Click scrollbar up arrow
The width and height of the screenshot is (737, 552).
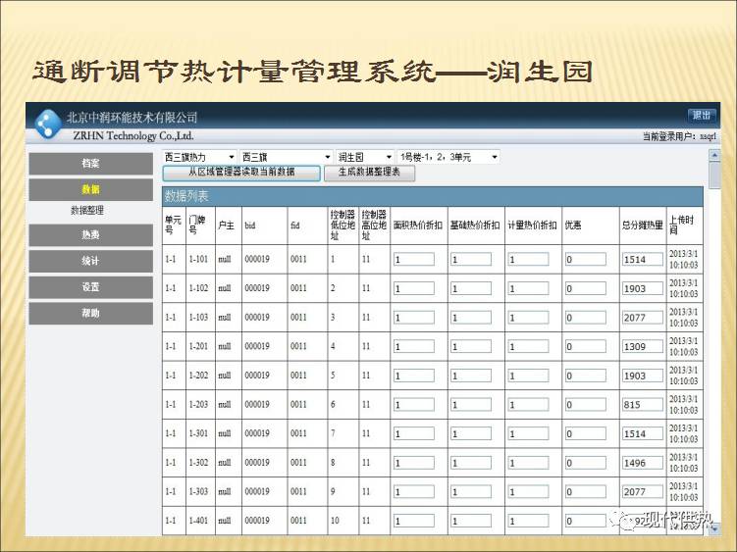coord(714,155)
